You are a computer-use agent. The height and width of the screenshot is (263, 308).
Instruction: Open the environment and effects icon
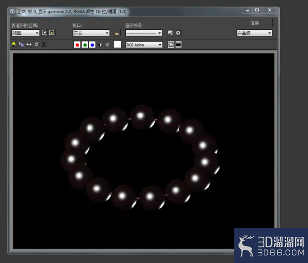178,33
